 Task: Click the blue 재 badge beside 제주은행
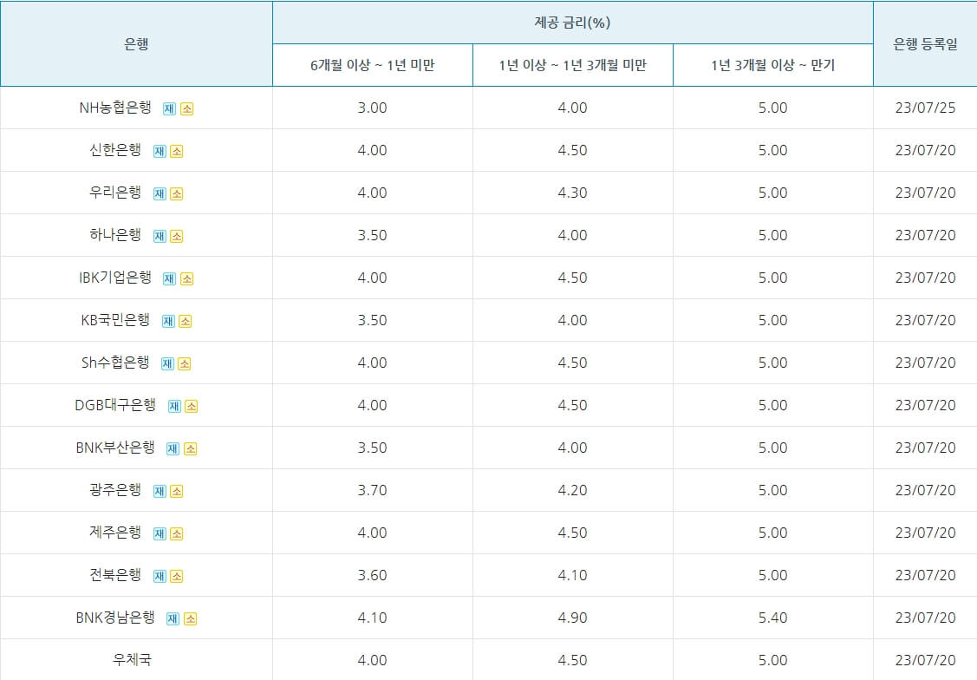point(160,533)
